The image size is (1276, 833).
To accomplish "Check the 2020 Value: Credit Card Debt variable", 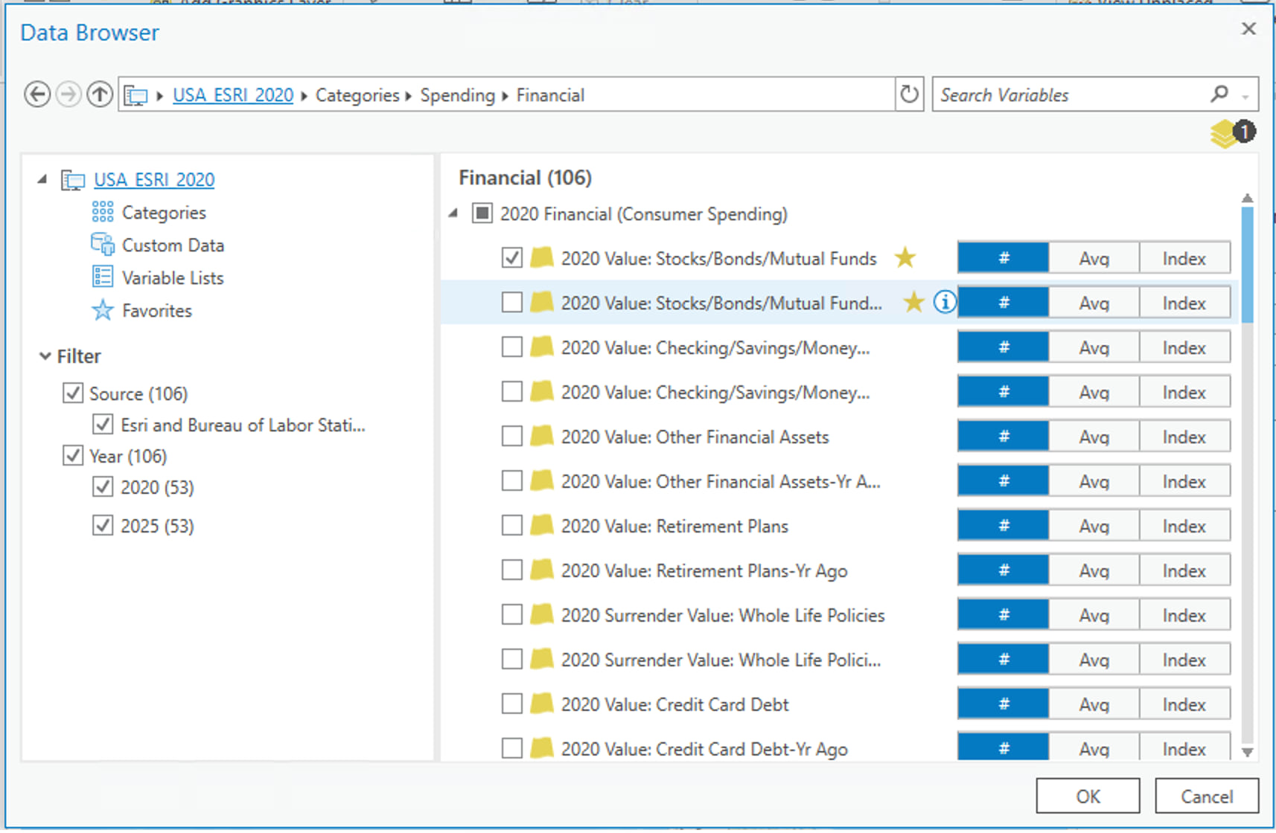I will pos(512,704).
